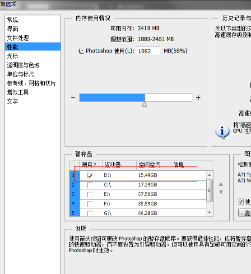The width and height of the screenshot is (251, 274).
Task: Click scratch disk list scroll-down arrow
Action: coord(209,213)
